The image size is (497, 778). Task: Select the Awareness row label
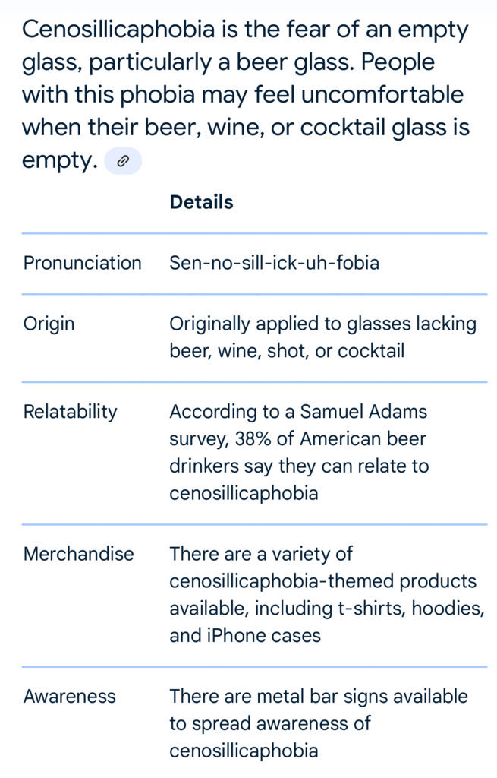pyautogui.click(x=69, y=696)
